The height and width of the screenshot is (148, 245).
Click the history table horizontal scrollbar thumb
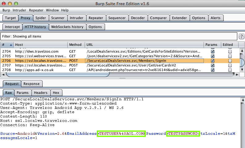click(57, 75)
